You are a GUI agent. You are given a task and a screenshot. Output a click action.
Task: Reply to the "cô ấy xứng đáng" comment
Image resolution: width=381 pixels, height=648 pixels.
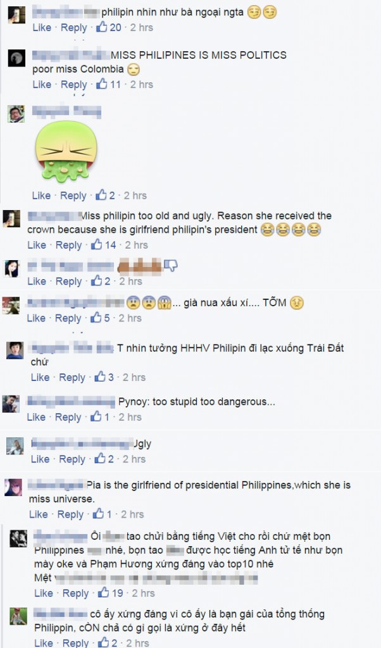(75, 643)
